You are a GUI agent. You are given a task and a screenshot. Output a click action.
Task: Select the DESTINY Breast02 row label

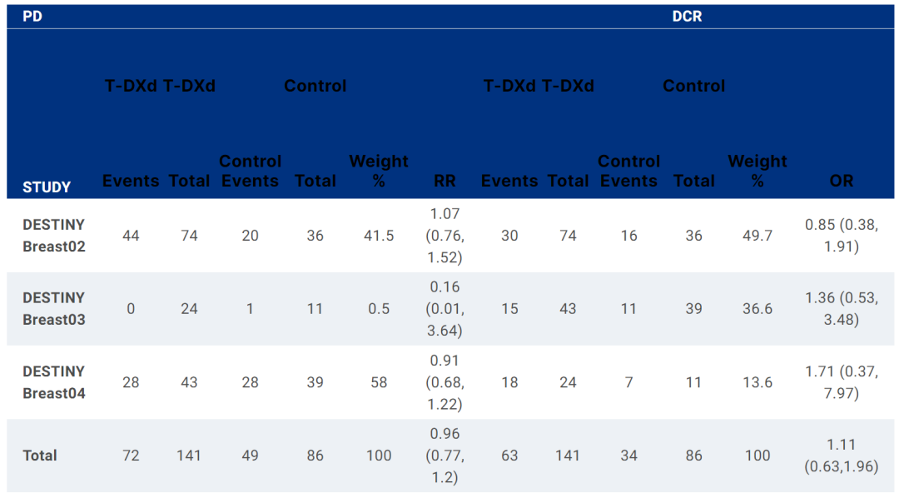(54, 236)
